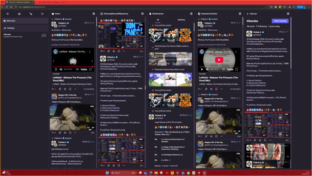
Task: Hide the Muppet GIF media in Home
Action: pyautogui.click(x=92, y=107)
